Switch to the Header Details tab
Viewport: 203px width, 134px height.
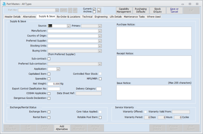click(x=13, y=16)
